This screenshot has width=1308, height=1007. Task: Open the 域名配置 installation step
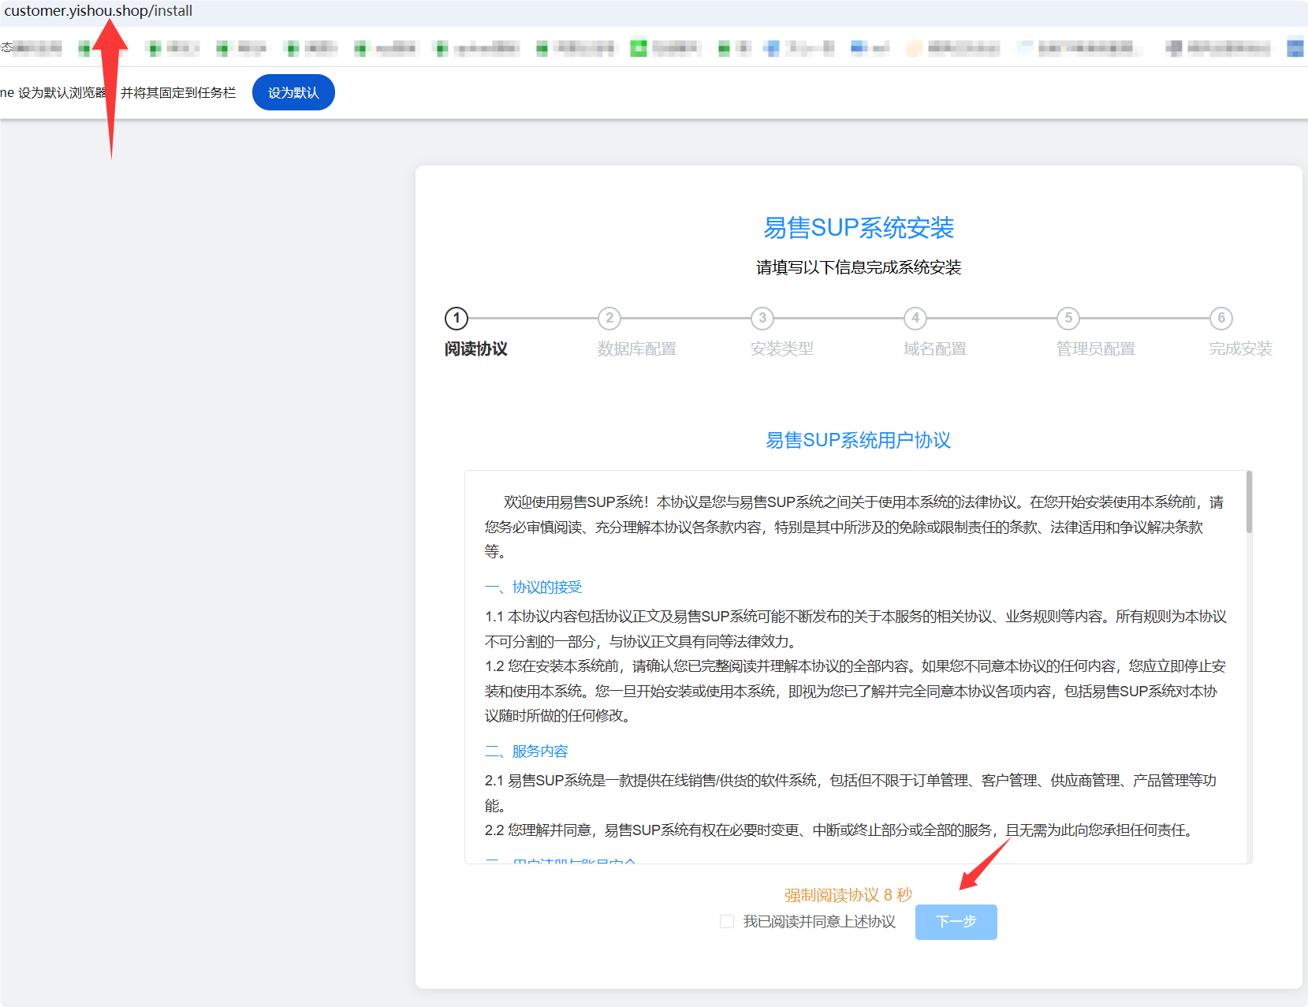[x=915, y=319]
